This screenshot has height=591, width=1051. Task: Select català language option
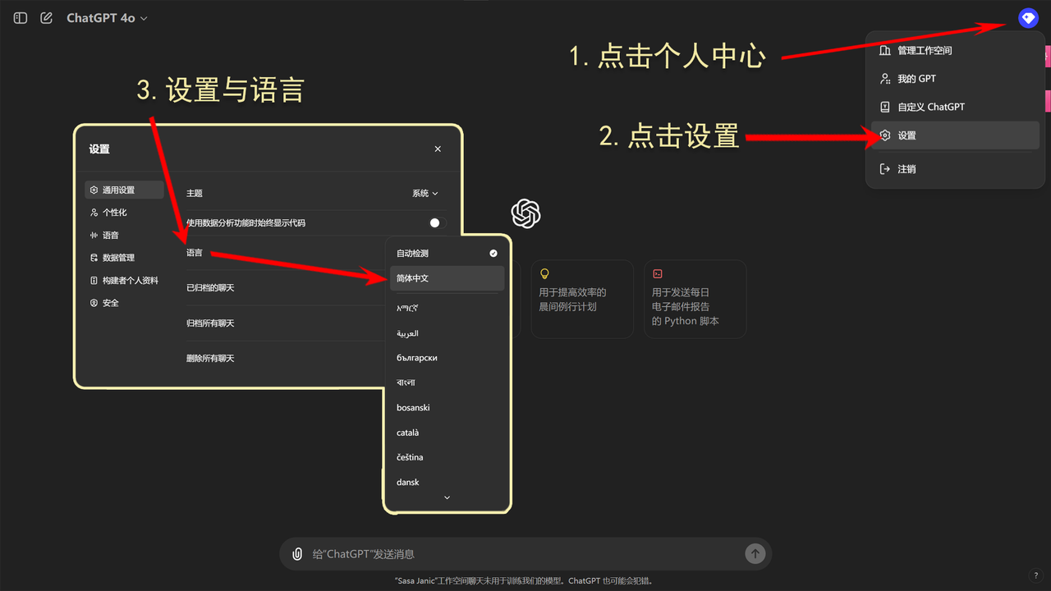click(x=447, y=433)
